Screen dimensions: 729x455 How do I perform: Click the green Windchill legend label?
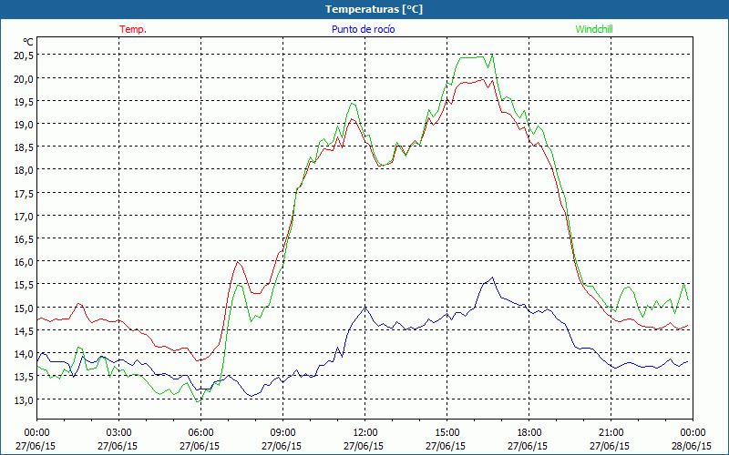pos(594,29)
